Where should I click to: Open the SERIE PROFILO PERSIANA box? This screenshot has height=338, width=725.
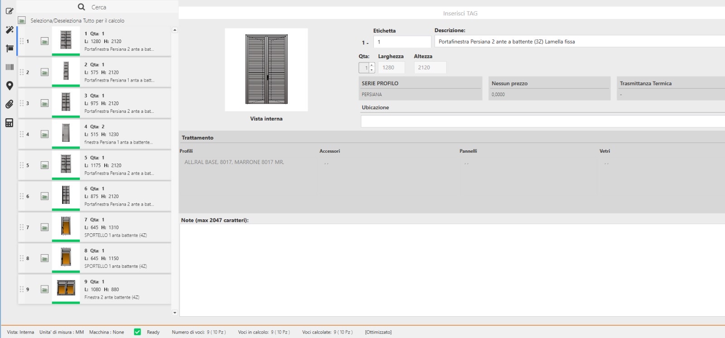(420, 88)
